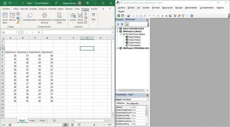Open Complementos de Excel

(x=44, y=18)
